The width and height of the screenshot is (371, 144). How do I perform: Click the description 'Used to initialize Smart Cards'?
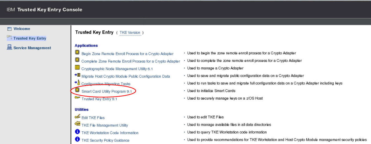[211, 91]
